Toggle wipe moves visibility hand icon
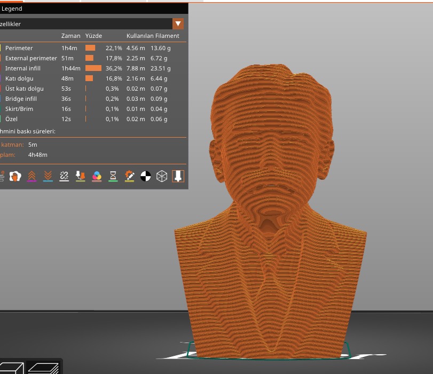 point(15,176)
